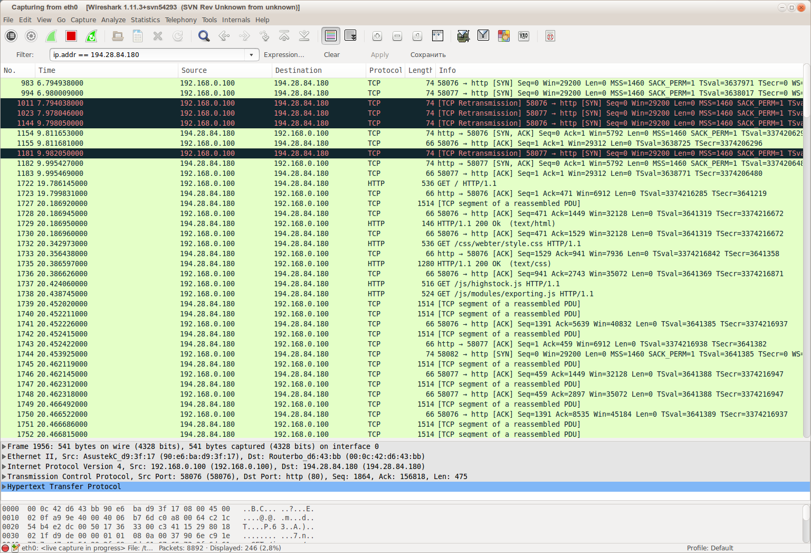This screenshot has height=553, width=811.
Task: Zoom out on packet text
Action: tap(397, 36)
